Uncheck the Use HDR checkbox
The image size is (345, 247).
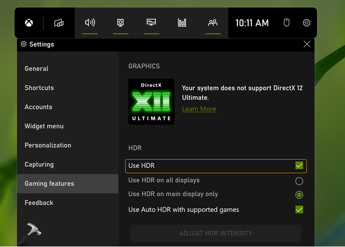(299, 165)
